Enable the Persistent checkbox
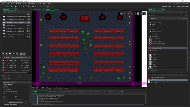Screen dimensions: 190x107 (4, 89)
